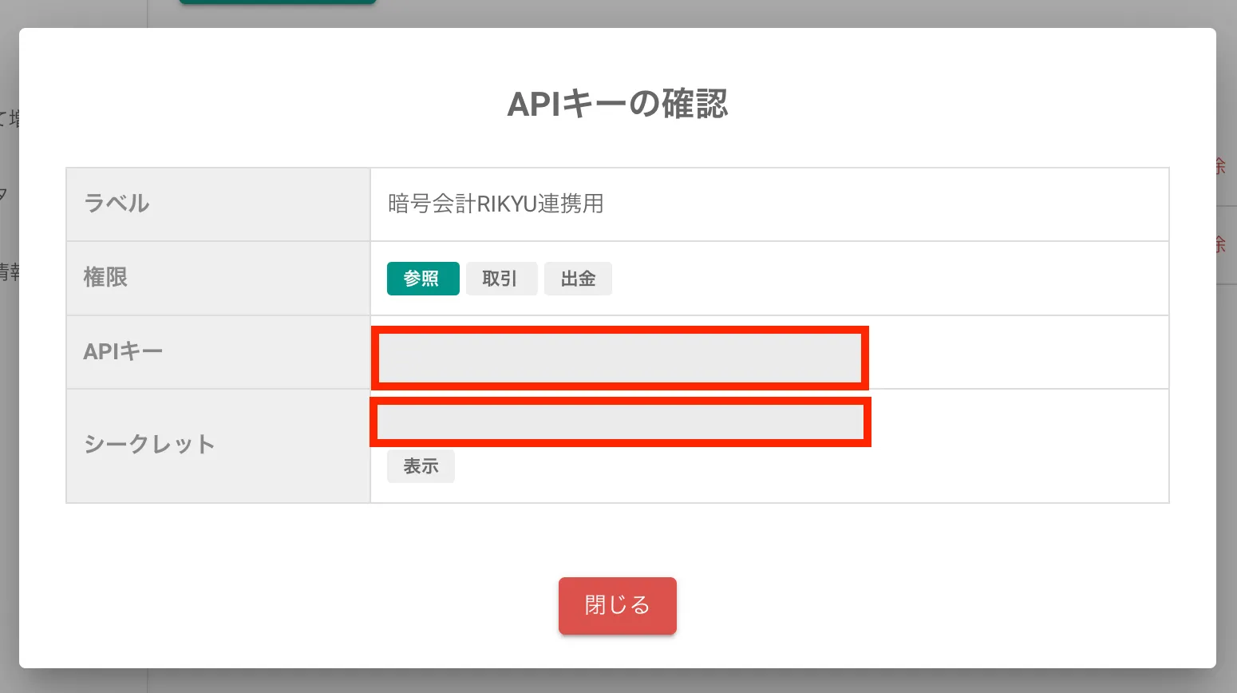Click the APIキーの確認 dialog title
Screen dimensions: 1237x693
click(x=617, y=105)
